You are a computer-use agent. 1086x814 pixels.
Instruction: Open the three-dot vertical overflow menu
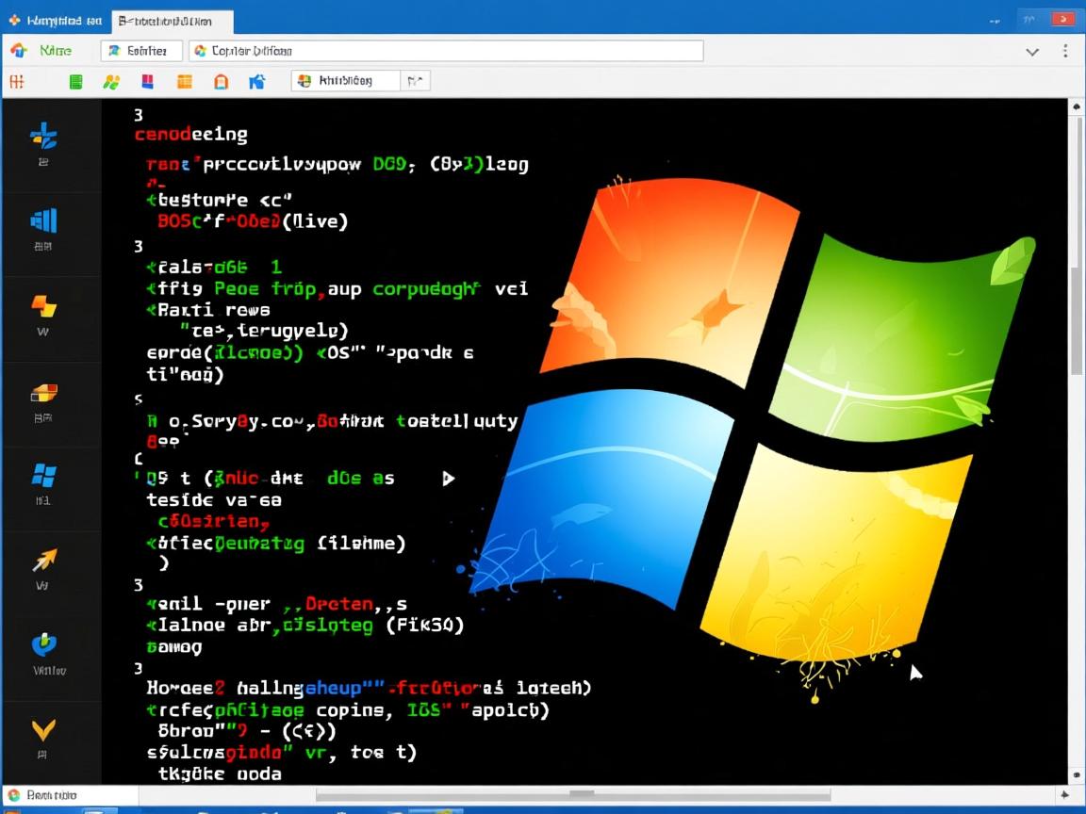coord(1066,52)
